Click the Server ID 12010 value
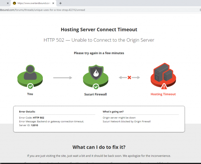201x164 pixels. coord(35,125)
